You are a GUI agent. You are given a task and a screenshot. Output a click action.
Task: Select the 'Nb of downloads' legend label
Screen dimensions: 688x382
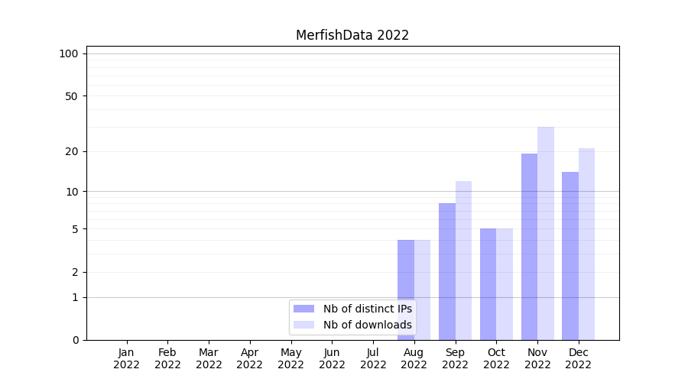pos(367,325)
